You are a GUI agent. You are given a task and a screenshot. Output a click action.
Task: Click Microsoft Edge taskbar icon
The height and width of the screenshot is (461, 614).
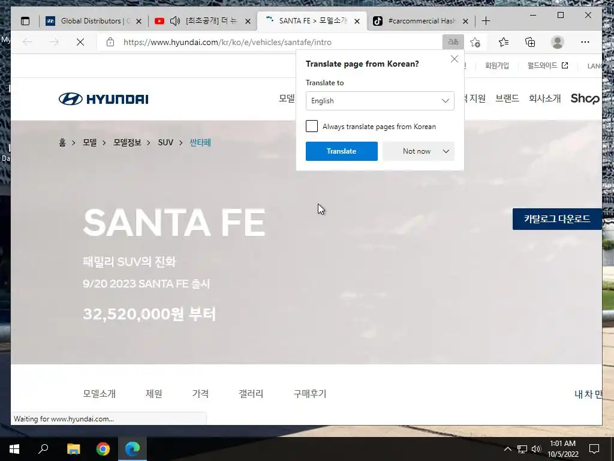point(133,449)
